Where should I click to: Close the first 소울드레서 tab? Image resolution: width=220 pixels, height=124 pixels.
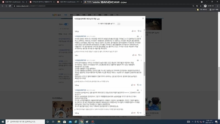click(x=27, y=2)
